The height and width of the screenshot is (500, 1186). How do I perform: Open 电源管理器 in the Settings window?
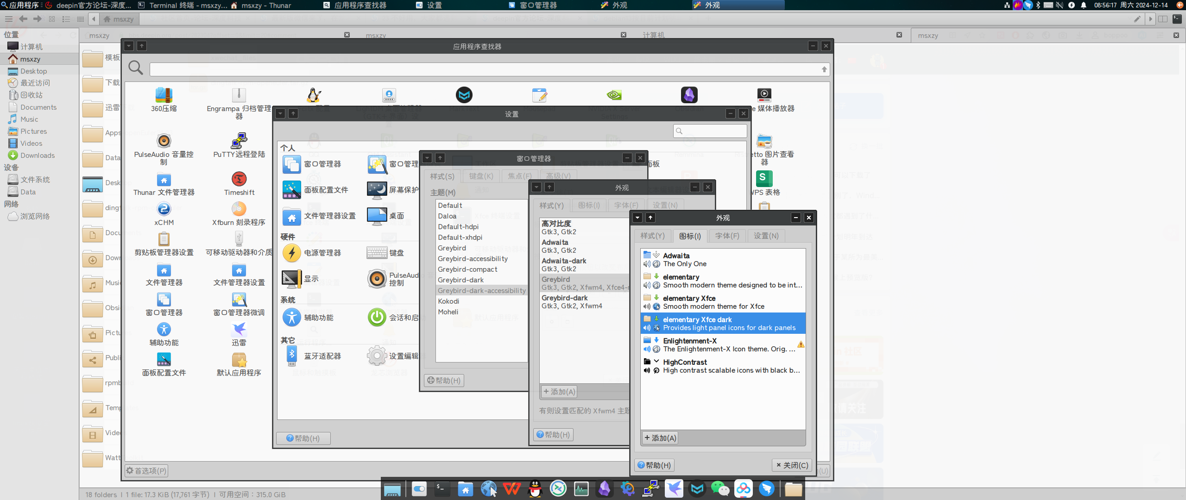312,253
